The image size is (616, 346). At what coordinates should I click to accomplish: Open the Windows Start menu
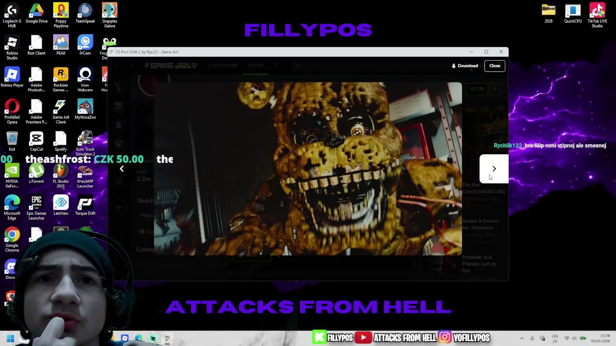point(10,338)
